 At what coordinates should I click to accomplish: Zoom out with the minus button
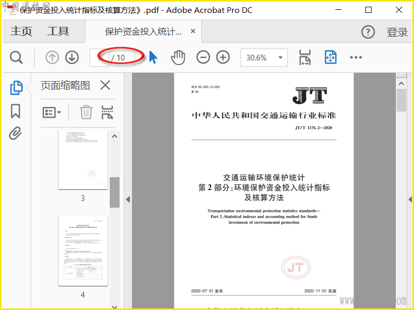tap(203, 57)
